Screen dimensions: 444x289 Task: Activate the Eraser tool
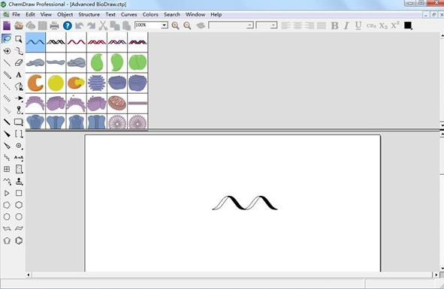click(x=19, y=63)
